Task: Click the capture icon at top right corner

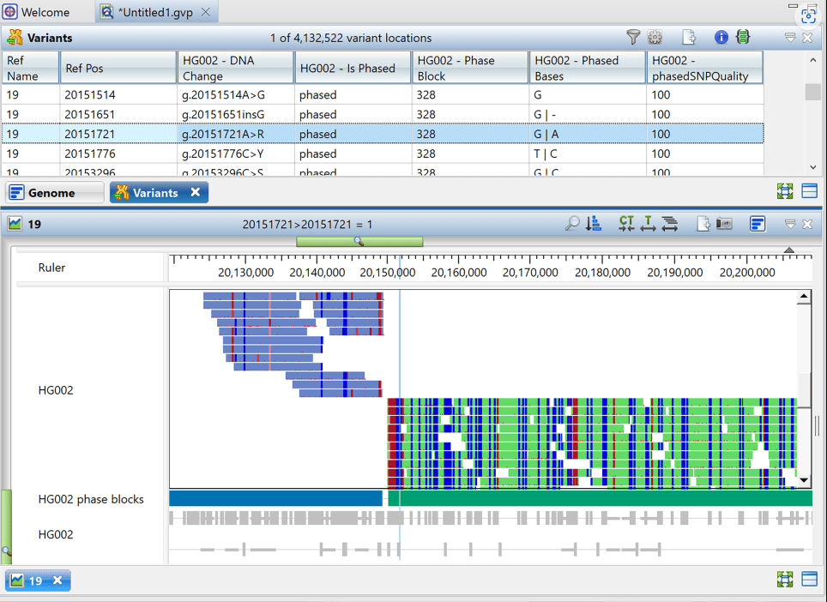Action: tap(808, 15)
